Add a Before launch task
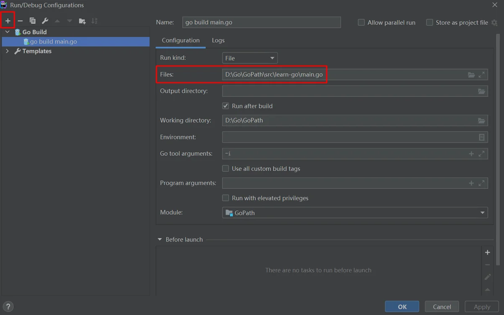This screenshot has width=504, height=315. point(487,252)
